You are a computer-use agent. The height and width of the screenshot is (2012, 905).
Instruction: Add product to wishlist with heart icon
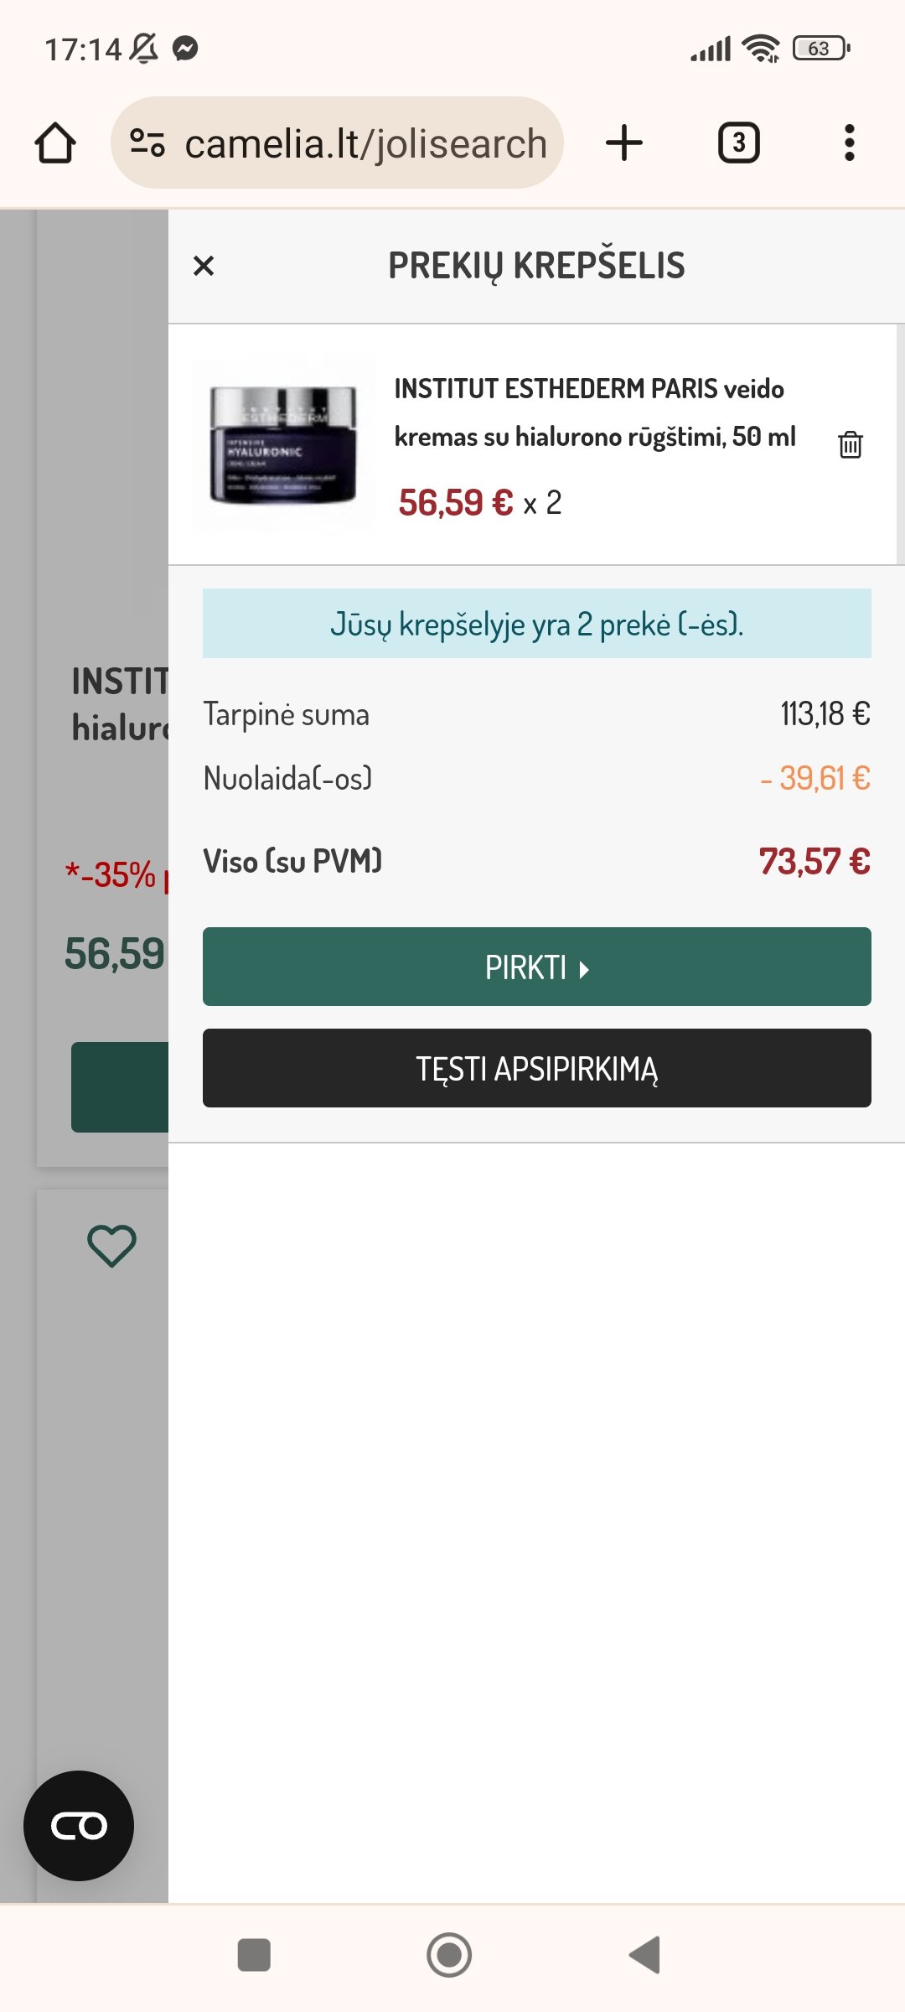(111, 1245)
